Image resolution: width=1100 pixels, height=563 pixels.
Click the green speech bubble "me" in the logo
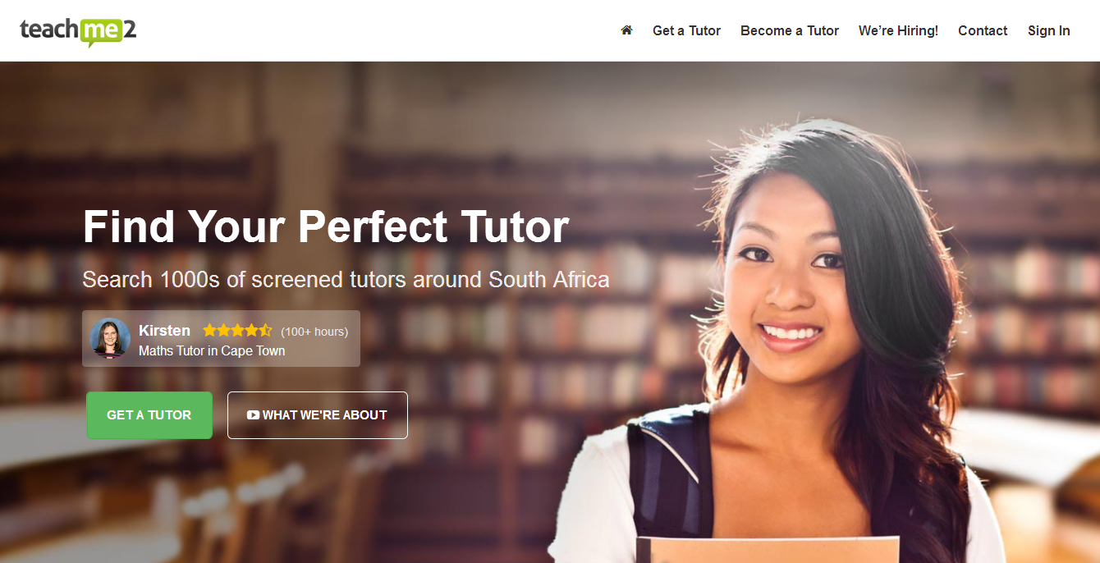click(x=102, y=32)
